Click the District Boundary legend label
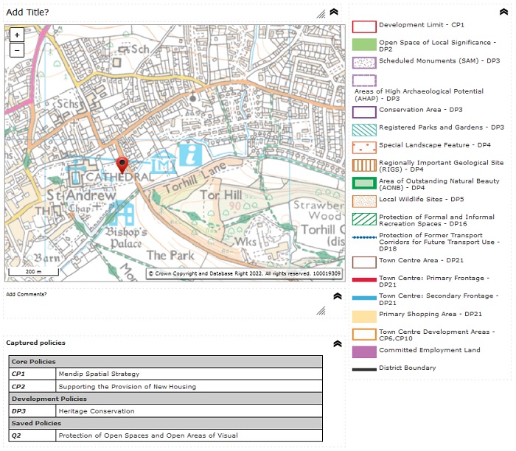 pyautogui.click(x=407, y=368)
